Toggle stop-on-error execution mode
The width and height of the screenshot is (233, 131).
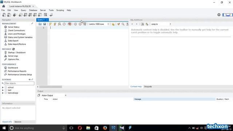(x=70, y=24)
